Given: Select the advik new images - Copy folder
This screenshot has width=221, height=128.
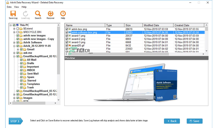Looking at the screenshot, I should coord(39,39).
